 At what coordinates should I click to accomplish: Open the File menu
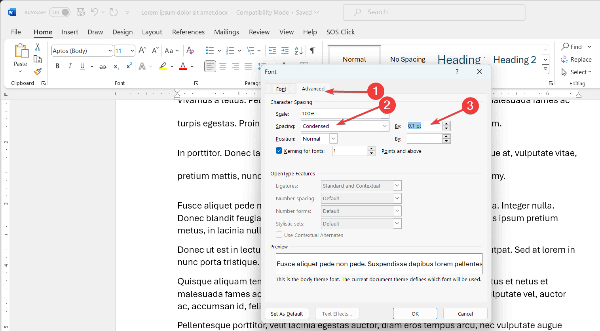pos(16,32)
